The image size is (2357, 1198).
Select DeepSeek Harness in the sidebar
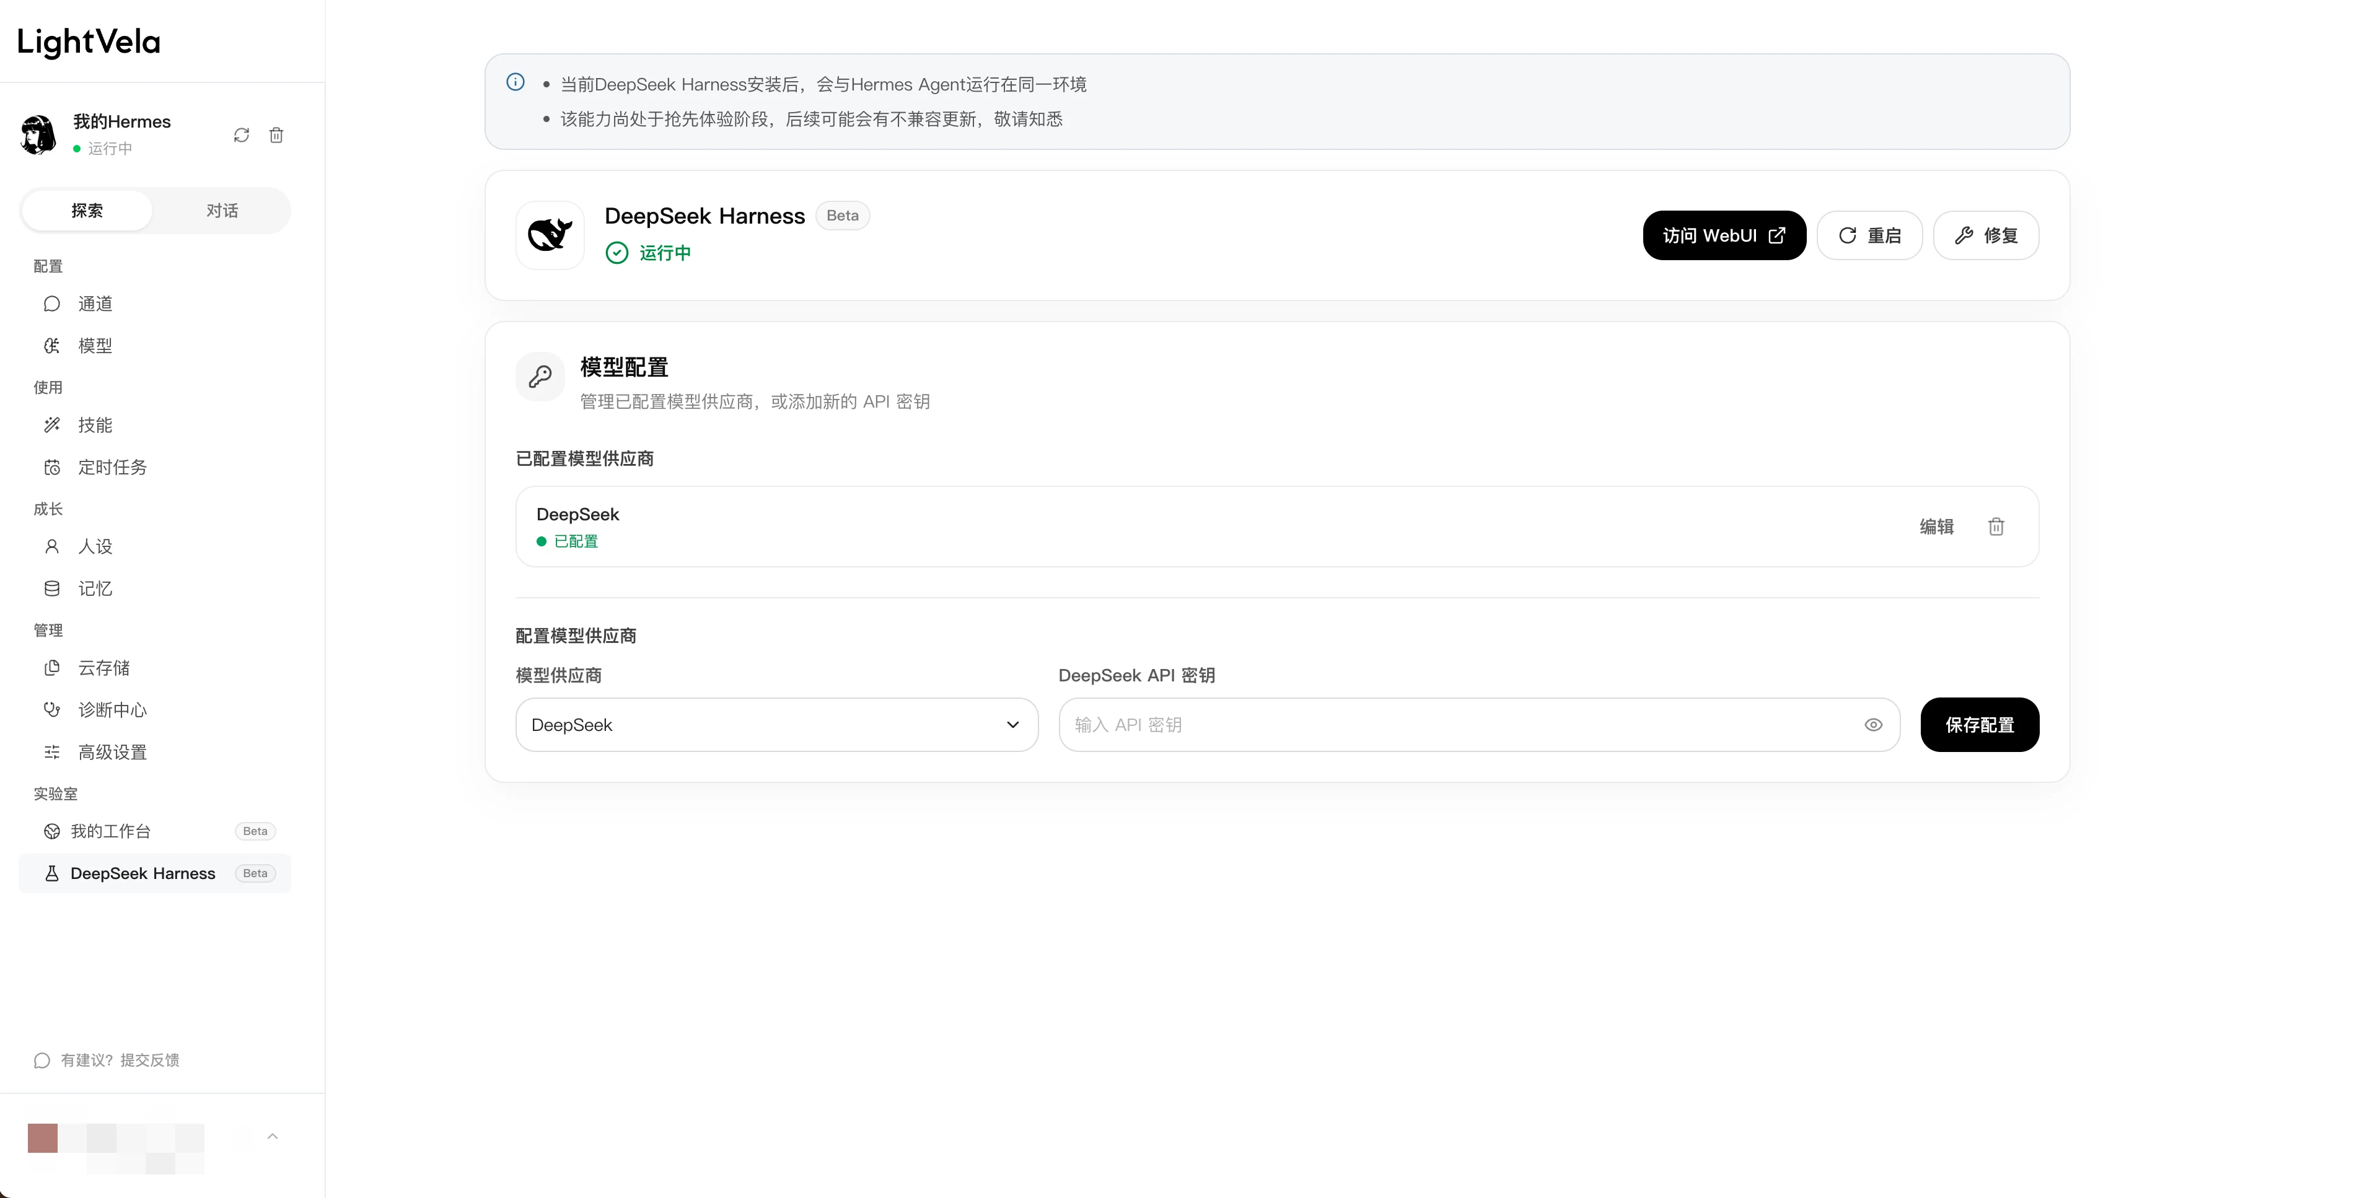[155, 873]
